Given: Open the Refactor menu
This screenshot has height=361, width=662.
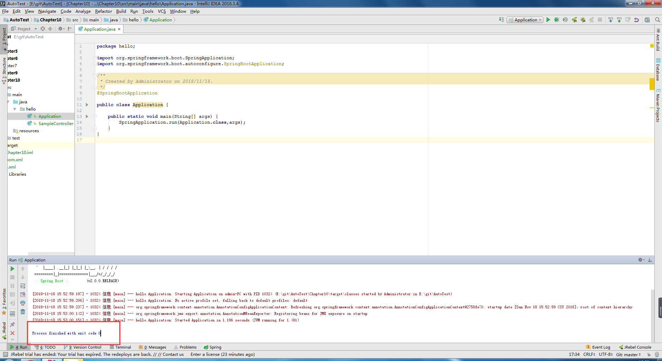Looking at the screenshot, I should click(103, 11).
